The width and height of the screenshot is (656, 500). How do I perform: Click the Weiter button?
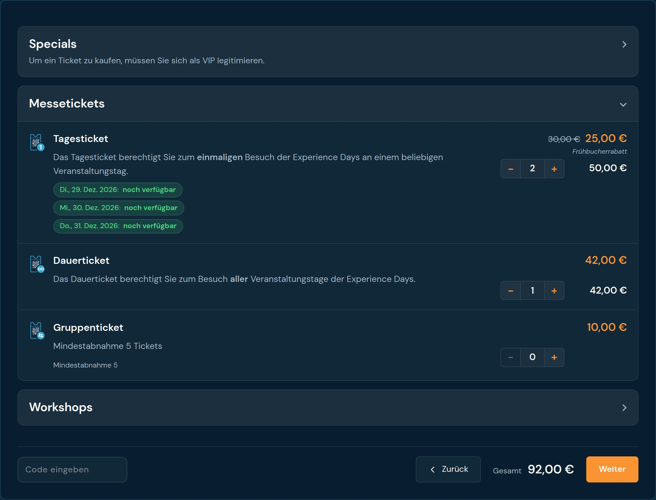coord(612,469)
